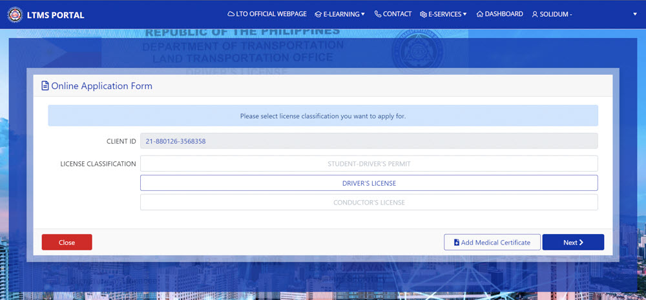Screen dimensions: 646x300
Task: Click the cloud icon beside LTO Official Webpage
Action: 231,14
